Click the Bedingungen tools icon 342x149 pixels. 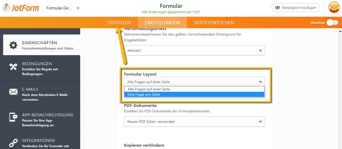point(13,67)
